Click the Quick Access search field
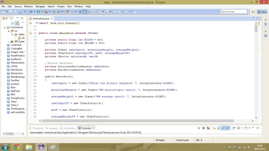269x151 pixels. coord(234,12)
